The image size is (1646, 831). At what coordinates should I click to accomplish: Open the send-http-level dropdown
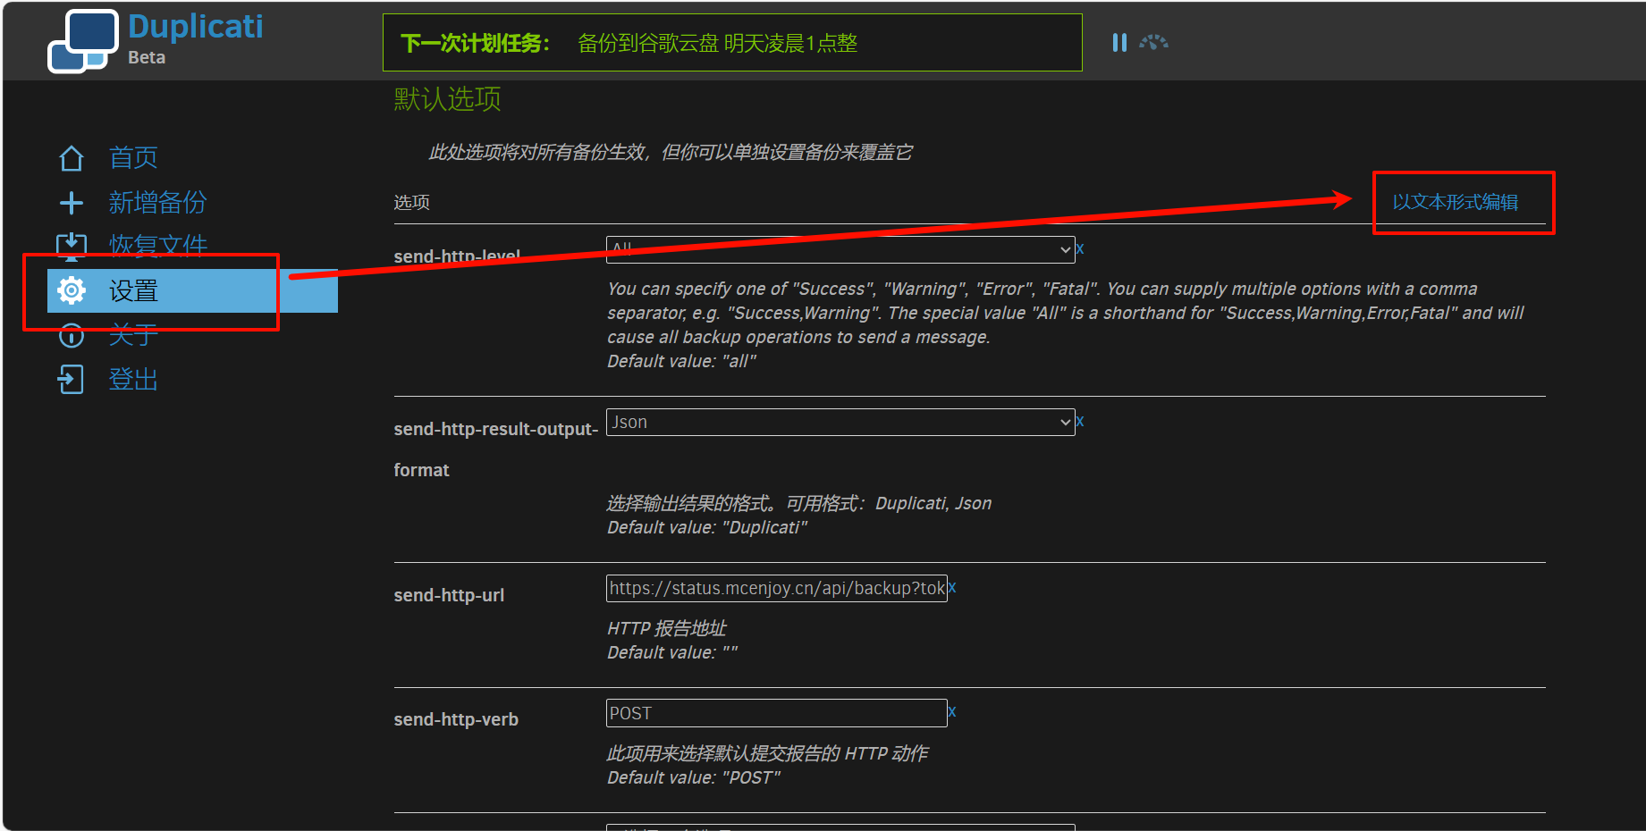(x=840, y=249)
